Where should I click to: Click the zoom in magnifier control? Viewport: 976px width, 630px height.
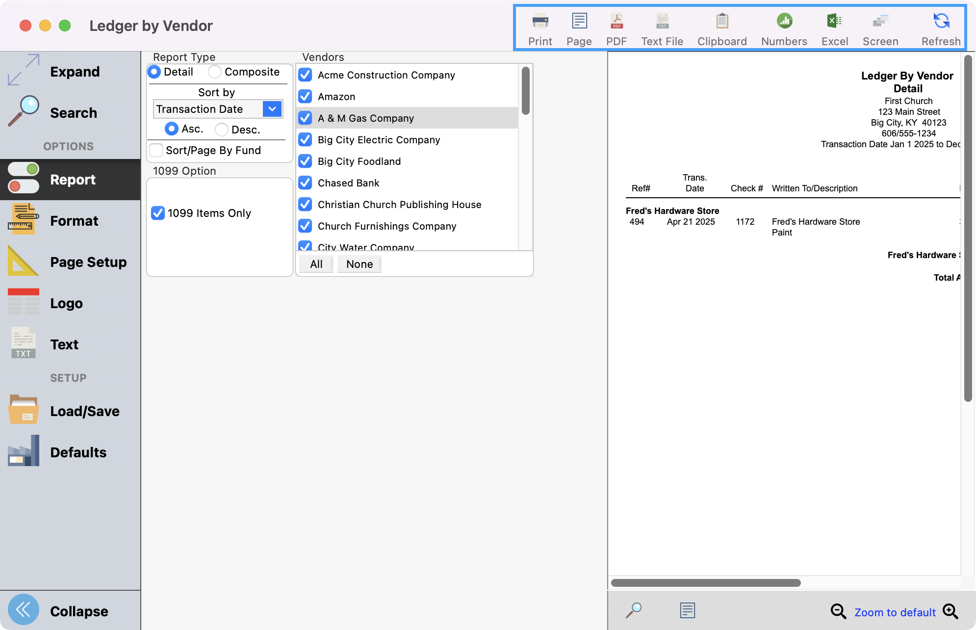[x=950, y=612]
